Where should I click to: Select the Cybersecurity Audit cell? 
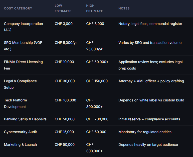pyautogui.click(x=20, y=132)
